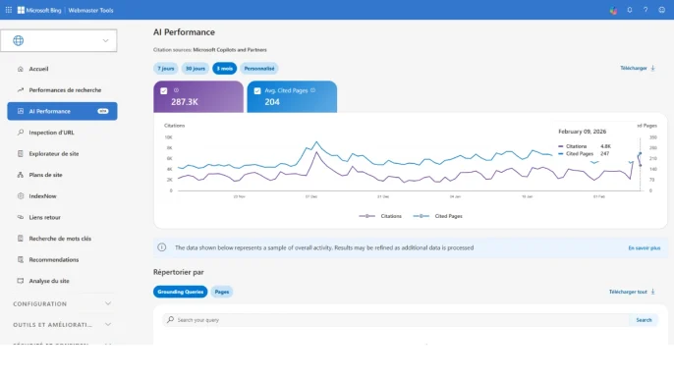Open Plans de site
The height and width of the screenshot is (379, 674).
coord(45,175)
